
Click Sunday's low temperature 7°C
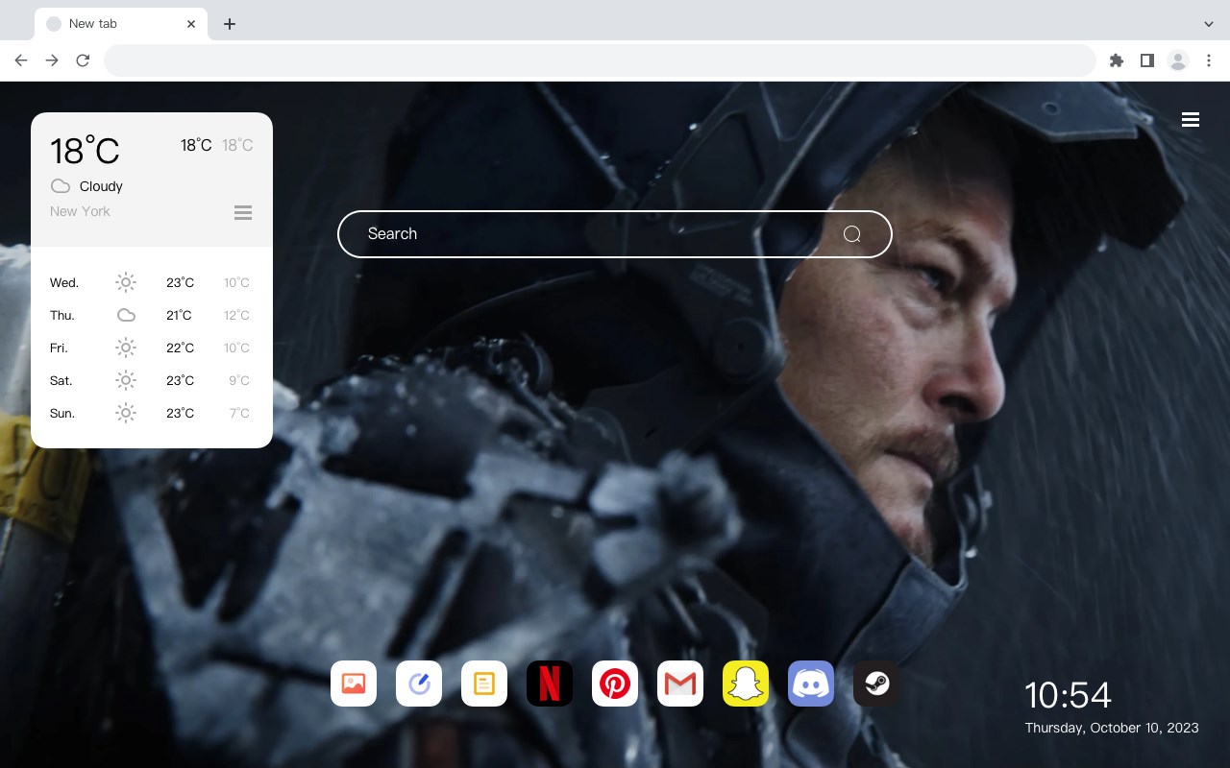pos(239,413)
